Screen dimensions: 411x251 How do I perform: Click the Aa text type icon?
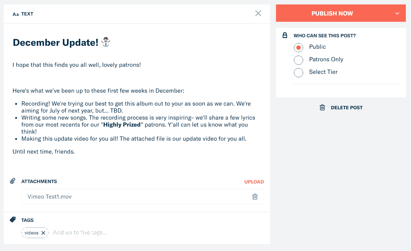tap(16, 14)
